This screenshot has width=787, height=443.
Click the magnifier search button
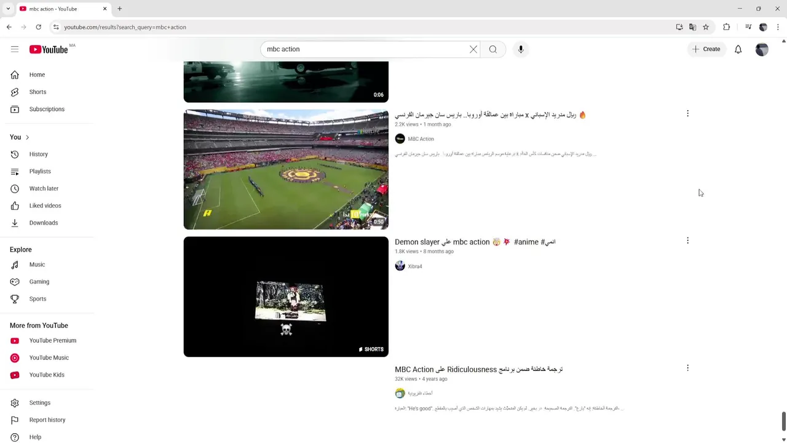493,49
